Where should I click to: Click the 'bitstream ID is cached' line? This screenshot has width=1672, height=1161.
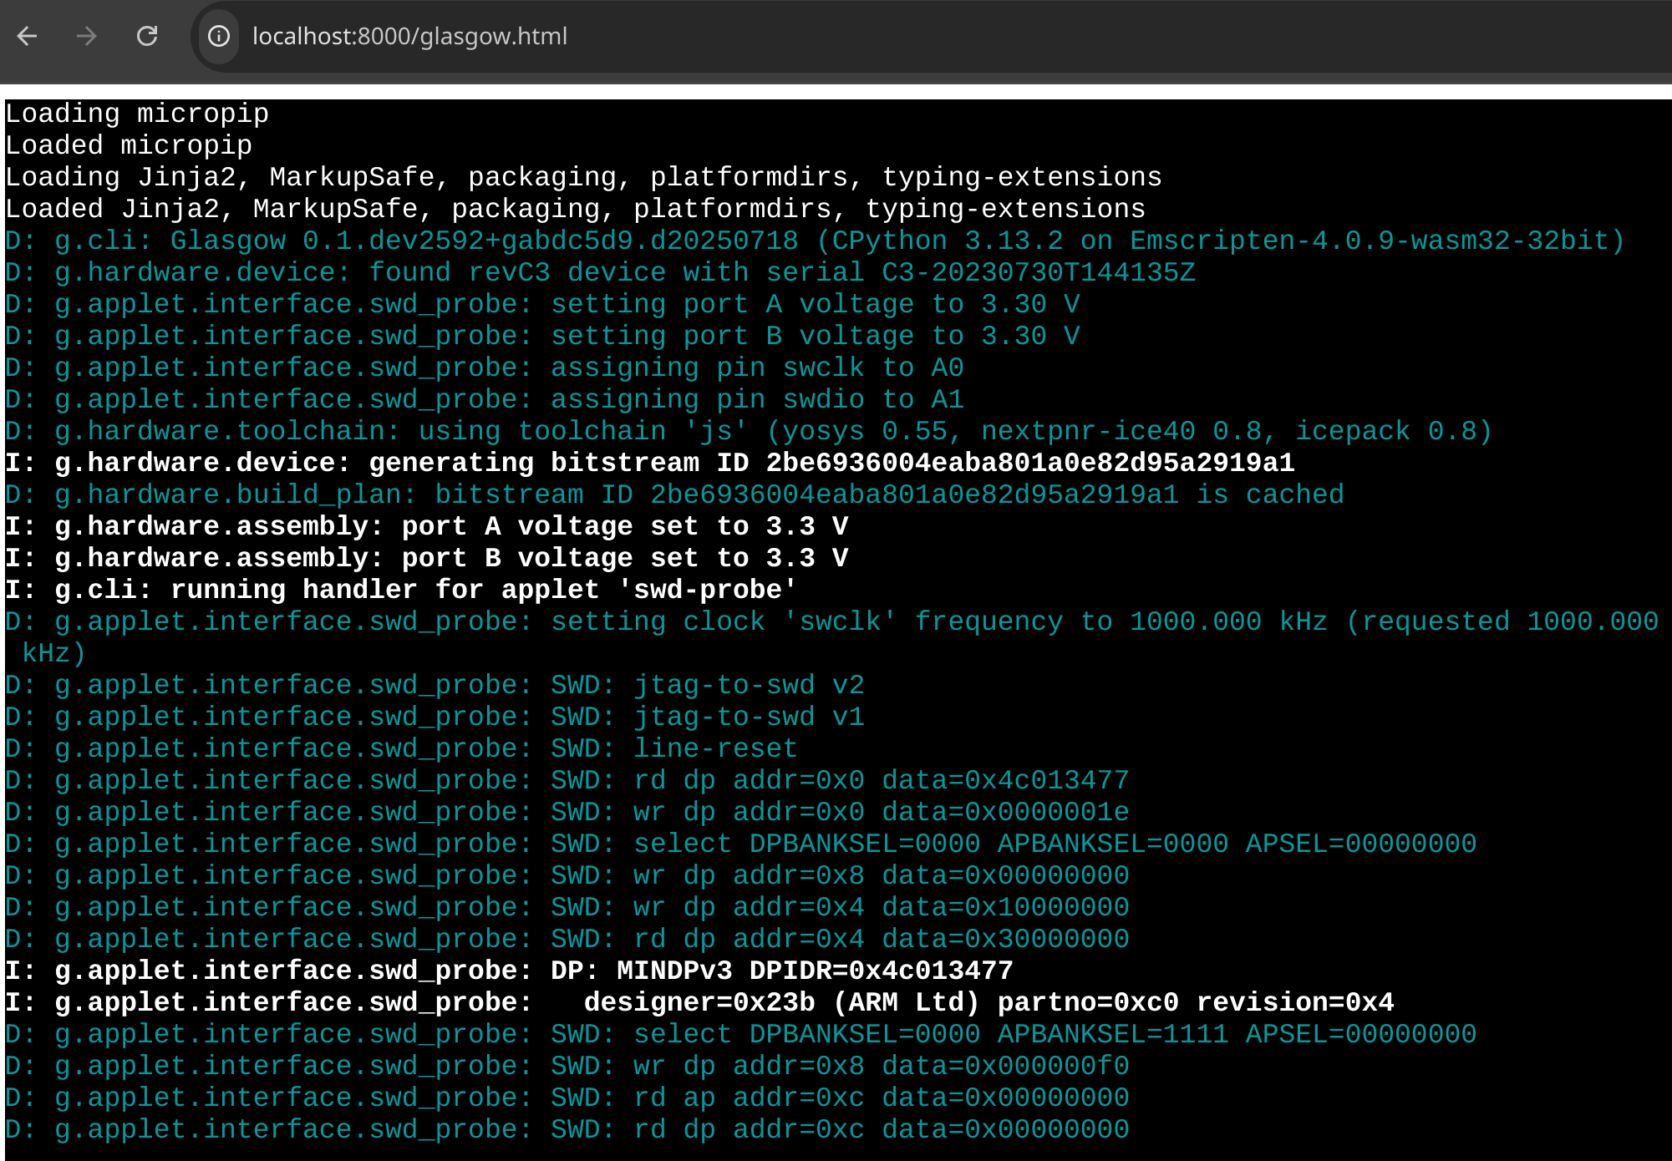pos(673,494)
